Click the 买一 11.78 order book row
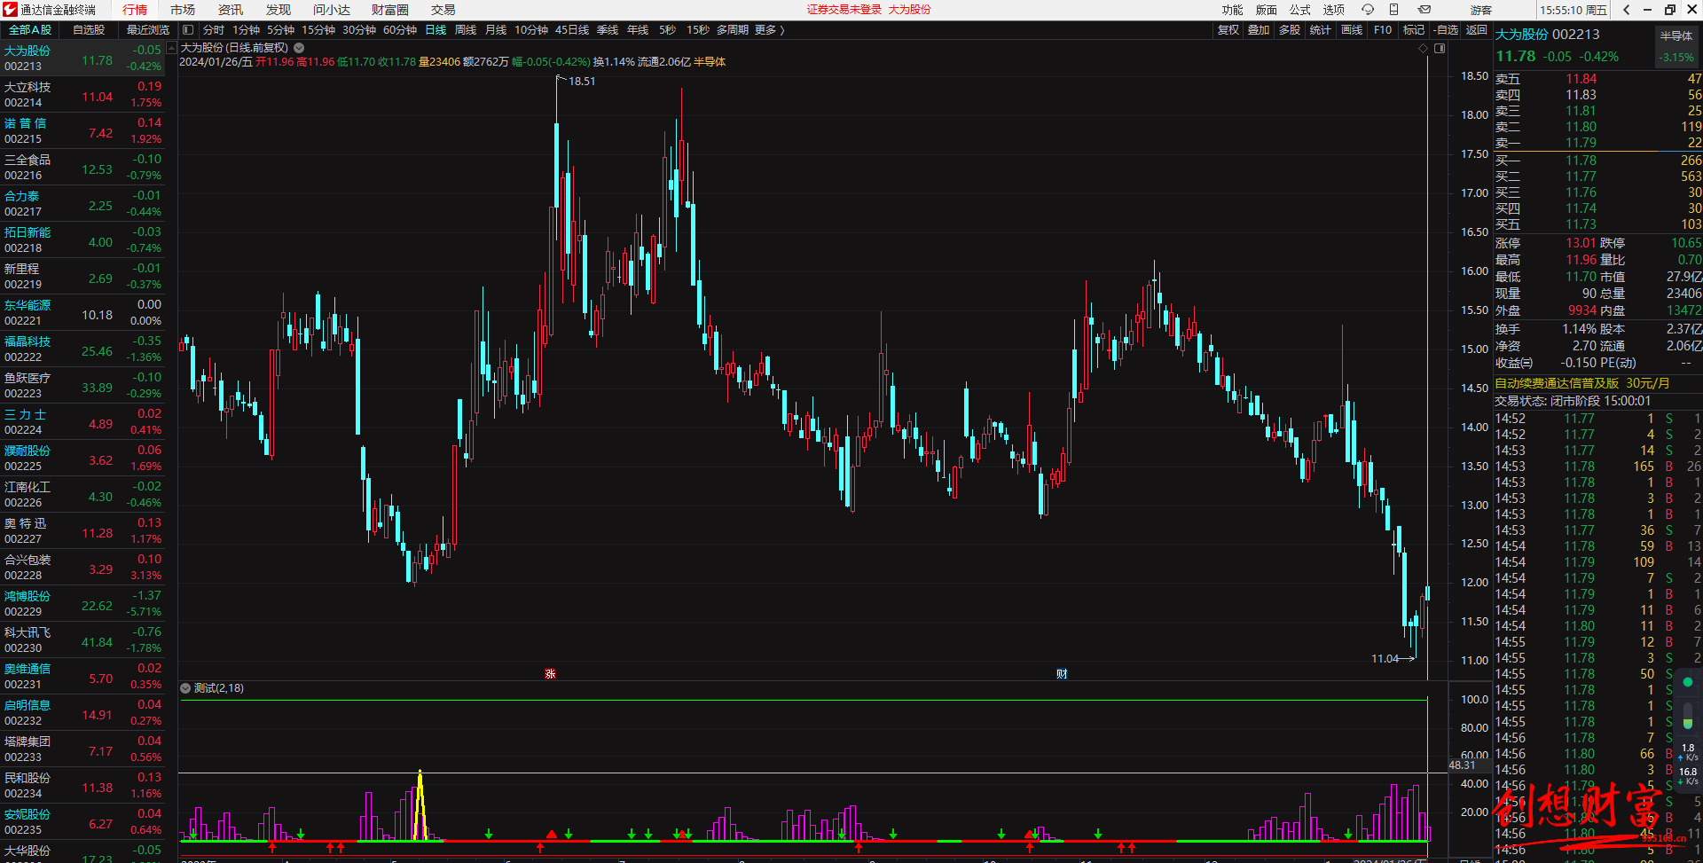 click(x=1597, y=161)
